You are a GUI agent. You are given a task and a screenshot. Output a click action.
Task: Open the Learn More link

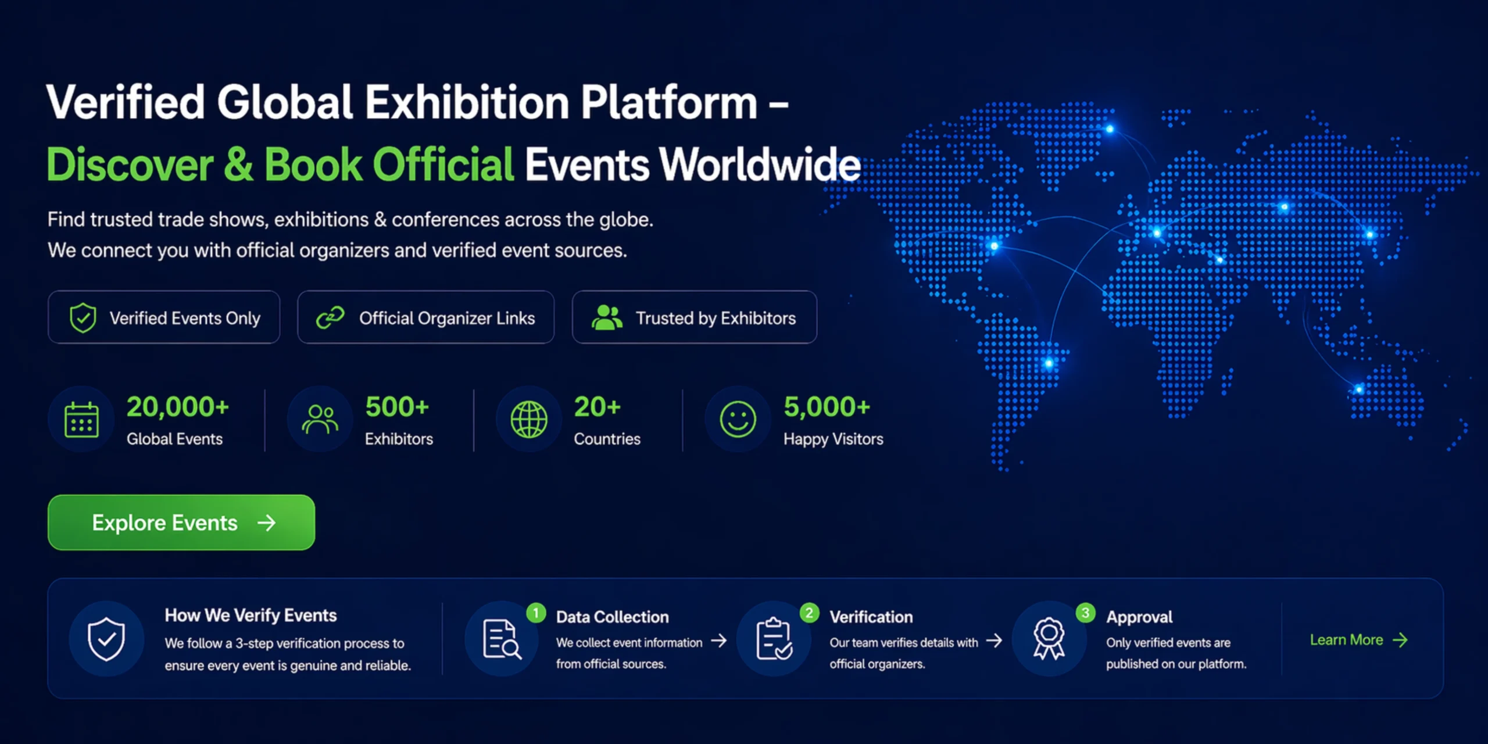(x=1358, y=640)
